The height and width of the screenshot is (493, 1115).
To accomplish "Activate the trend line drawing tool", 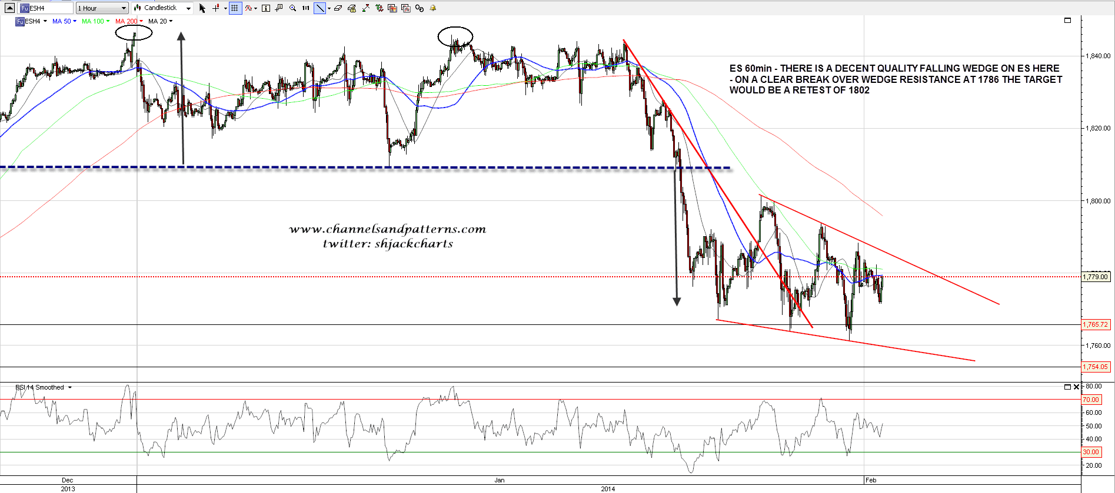I will [319, 8].
